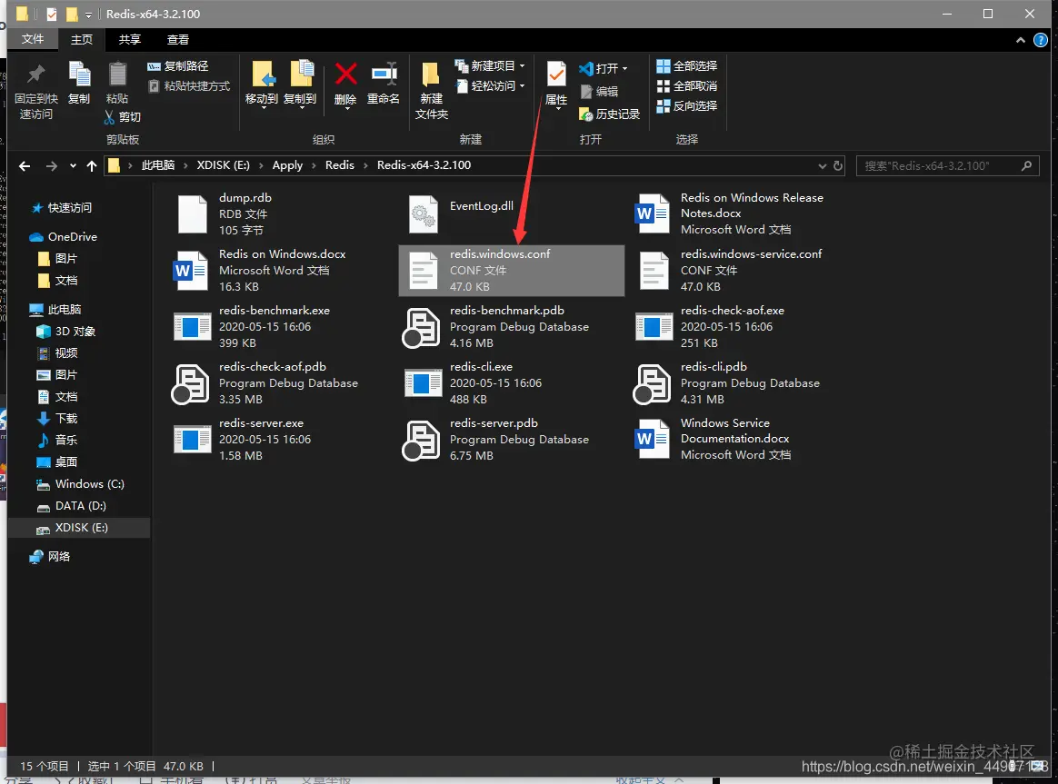Click Paste Shortcut command
1058x784 pixels.
[x=189, y=86]
